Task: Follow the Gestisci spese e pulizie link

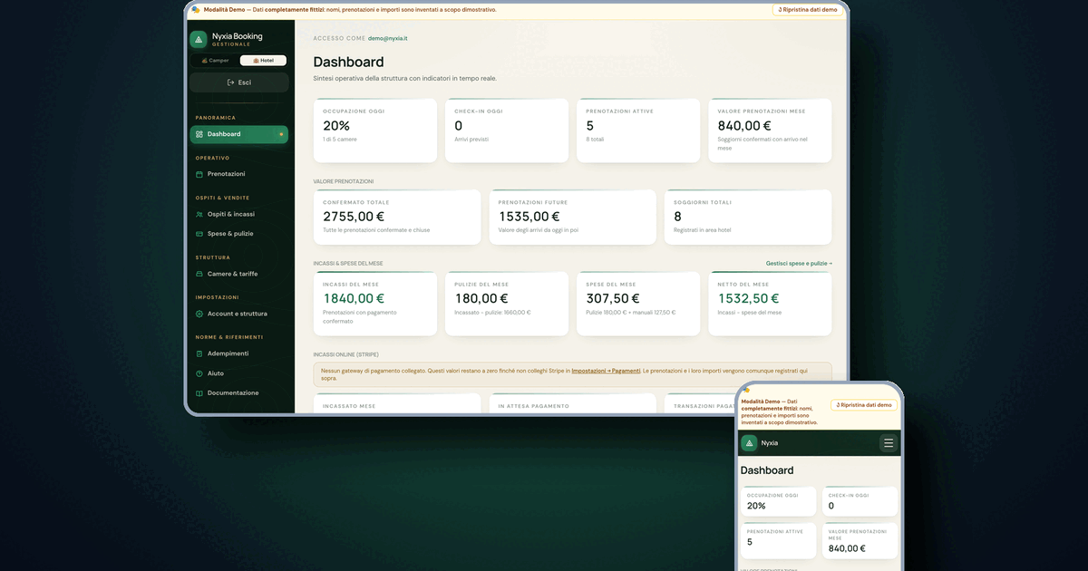Action: click(x=799, y=264)
